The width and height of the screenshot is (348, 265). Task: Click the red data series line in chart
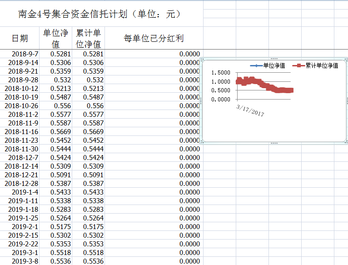tap(264, 85)
